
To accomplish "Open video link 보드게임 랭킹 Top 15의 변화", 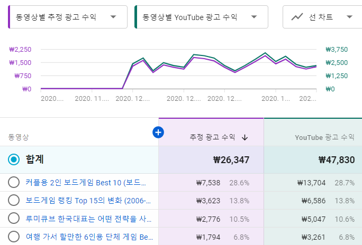I will (x=88, y=201).
